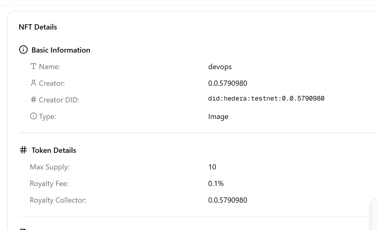Viewport: 377px width, 230px height.
Task: Click the text icon next to Name
Action: pos(34,66)
